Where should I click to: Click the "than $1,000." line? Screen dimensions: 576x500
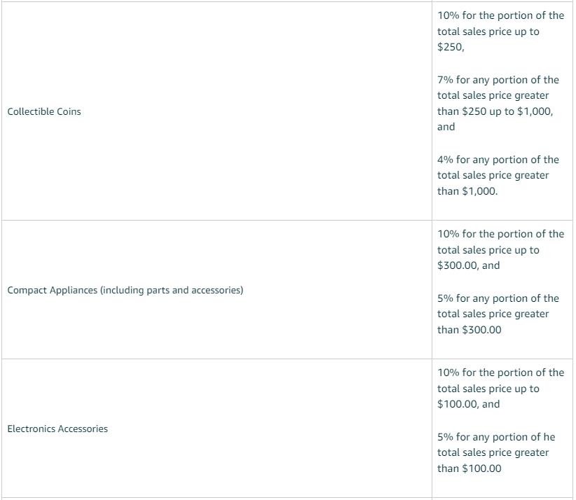467,191
